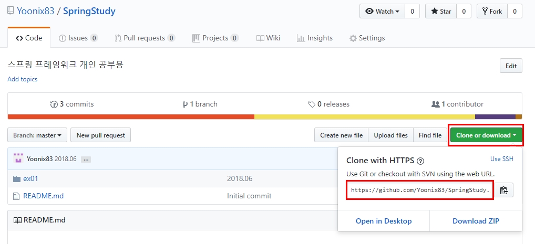This screenshot has height=244, width=535.
Task: Click the README.md file icon in the file list
Action: [x=16, y=196]
